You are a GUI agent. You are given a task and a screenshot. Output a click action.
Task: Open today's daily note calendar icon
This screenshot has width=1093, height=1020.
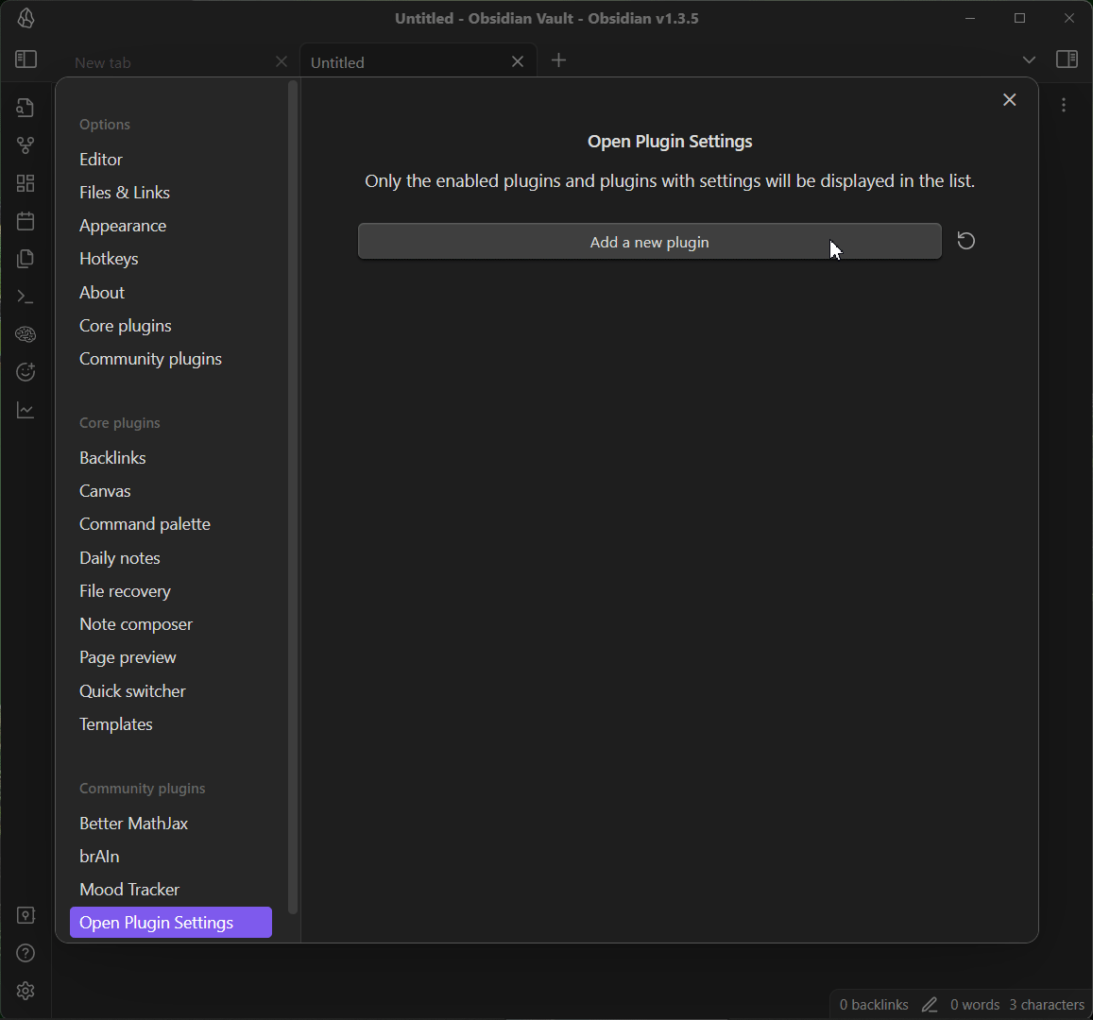pyautogui.click(x=26, y=221)
